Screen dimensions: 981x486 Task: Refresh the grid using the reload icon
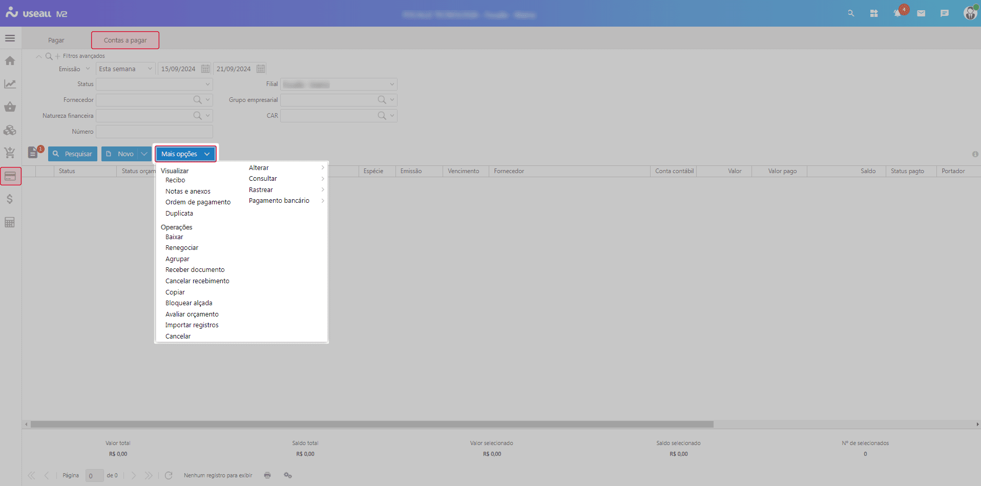click(x=169, y=475)
